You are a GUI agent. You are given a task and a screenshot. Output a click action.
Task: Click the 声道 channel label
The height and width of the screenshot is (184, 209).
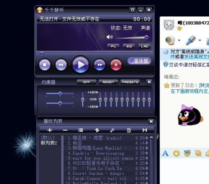click(145, 28)
